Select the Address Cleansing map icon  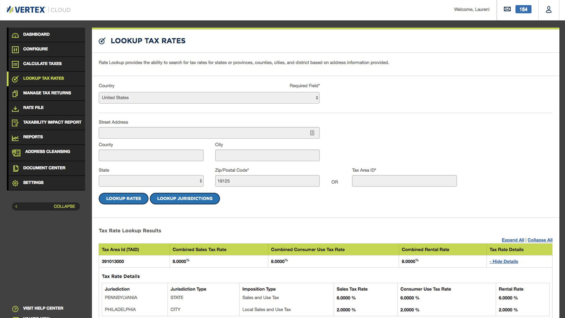[x=16, y=153]
